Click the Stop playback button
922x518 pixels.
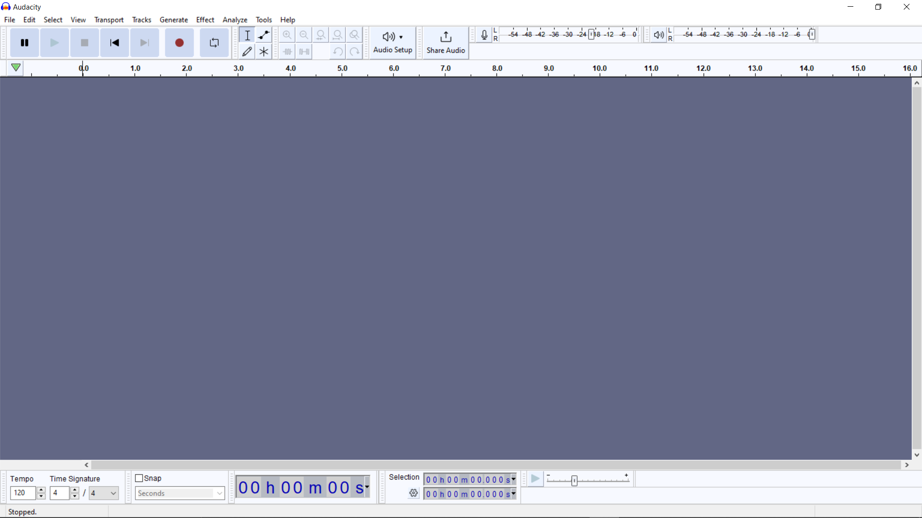(84, 42)
